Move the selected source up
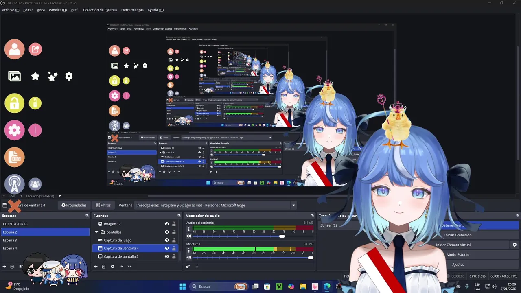 (x=122, y=267)
